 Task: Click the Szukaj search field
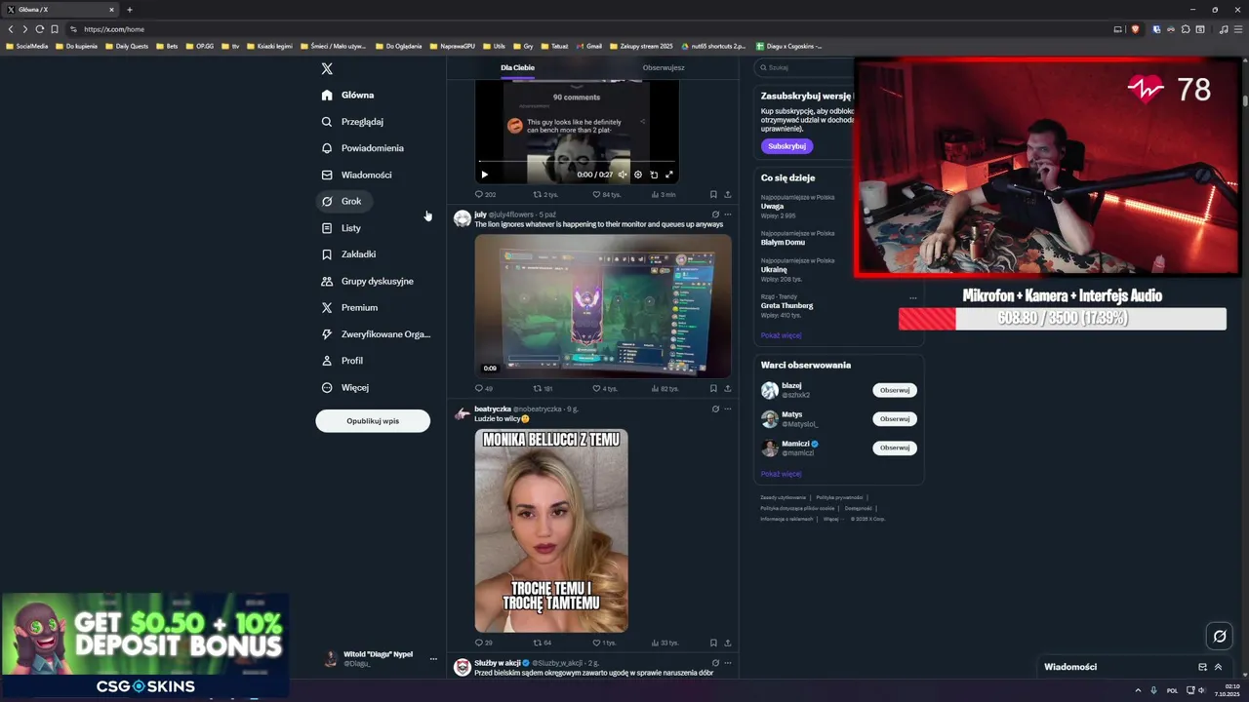coord(806,67)
